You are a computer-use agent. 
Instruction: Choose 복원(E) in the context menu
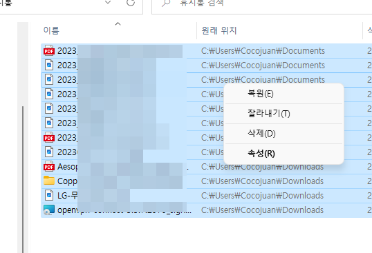click(284, 94)
